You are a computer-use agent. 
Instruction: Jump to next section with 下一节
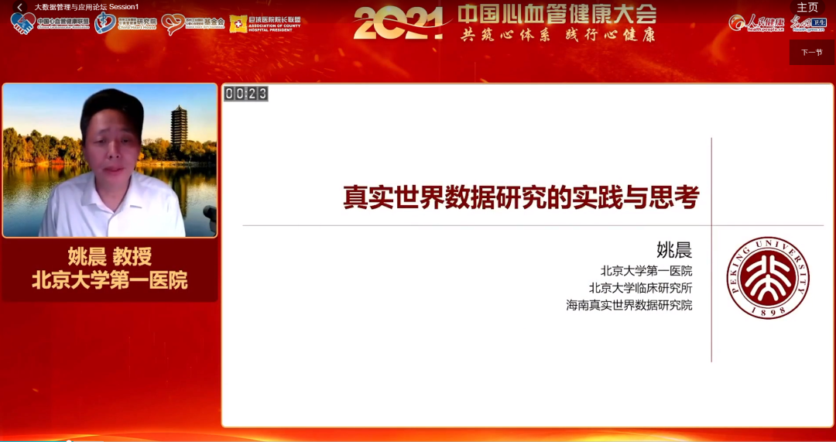(x=811, y=53)
